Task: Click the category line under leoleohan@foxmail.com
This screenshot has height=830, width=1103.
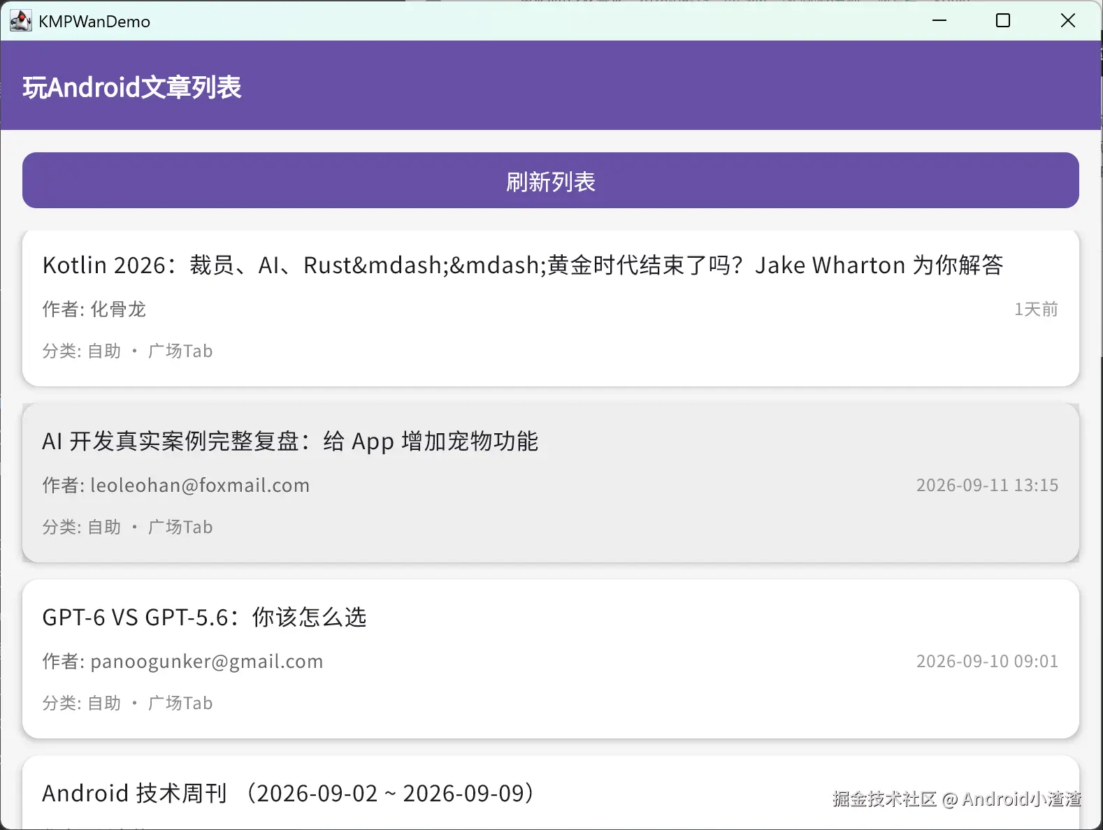Action: click(127, 527)
